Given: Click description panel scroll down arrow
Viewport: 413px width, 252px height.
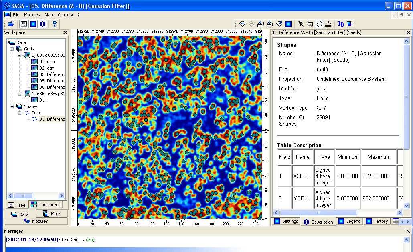Looking at the screenshot, I should 407,206.
